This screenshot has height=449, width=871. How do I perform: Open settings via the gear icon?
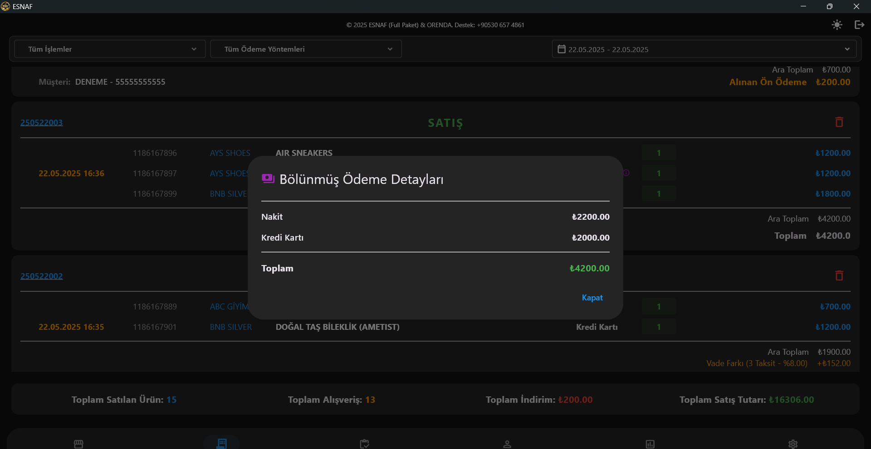point(793,444)
